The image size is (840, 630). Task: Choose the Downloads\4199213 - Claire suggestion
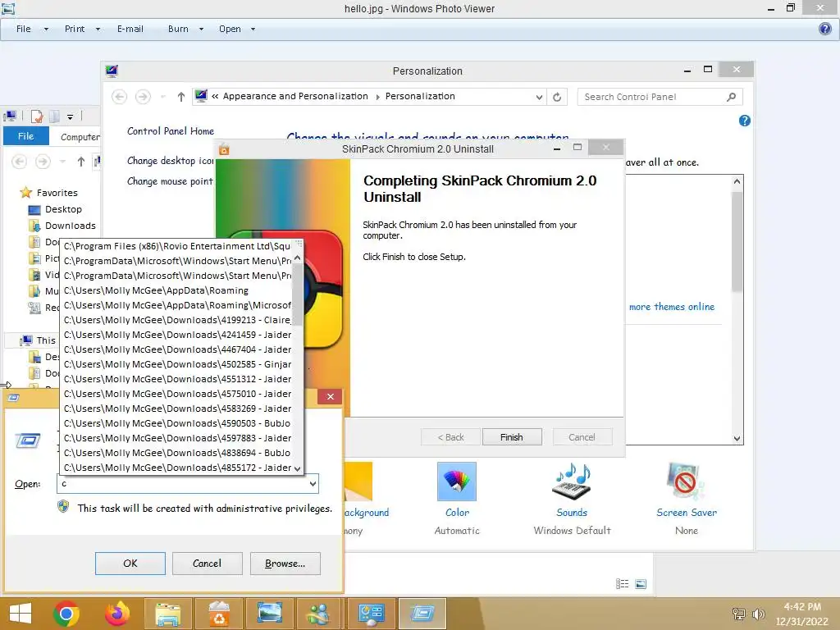[177, 320]
